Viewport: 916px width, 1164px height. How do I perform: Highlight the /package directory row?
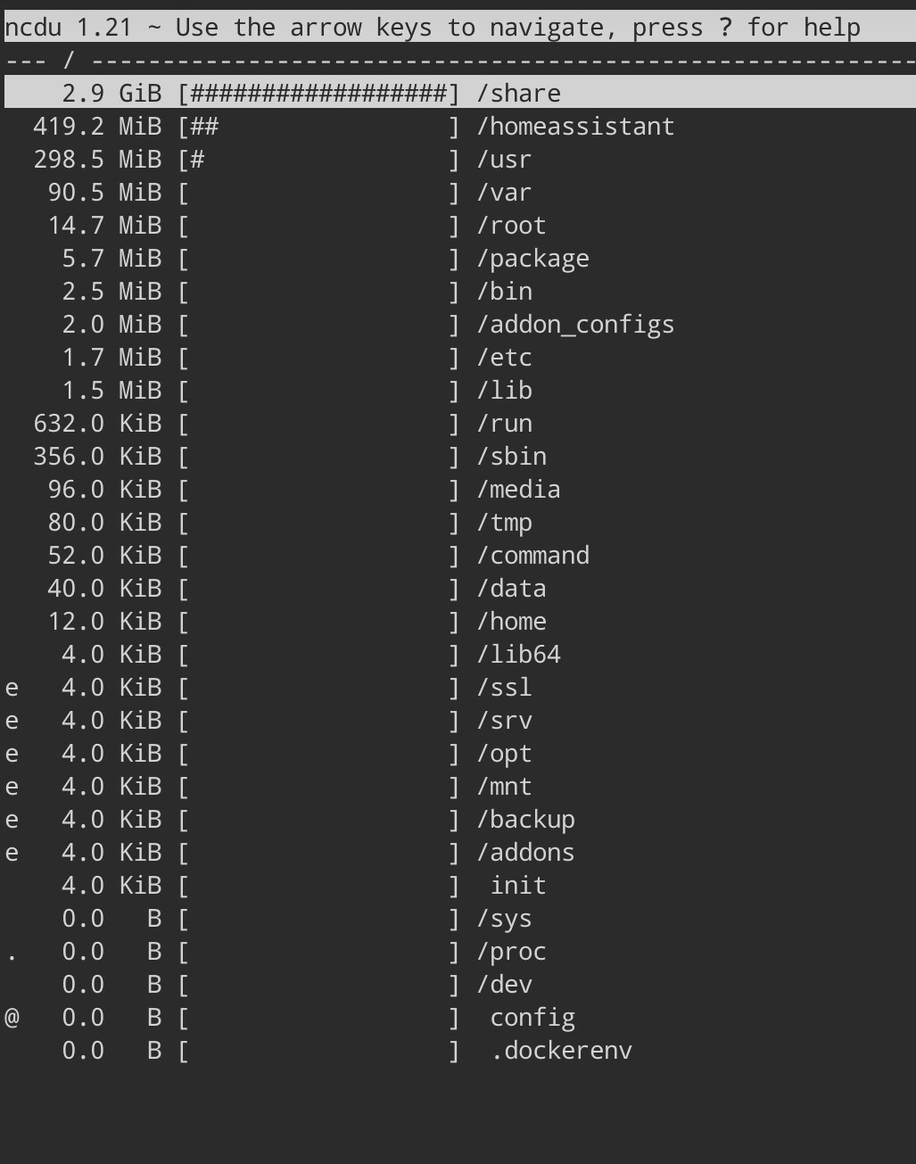(x=532, y=259)
